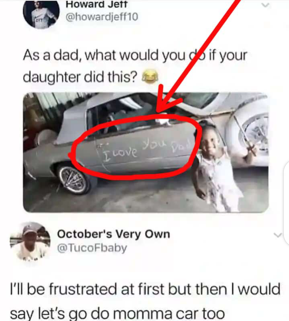Visit the @TucoFbaby handle
Viewport: 289px width, 321px height.
click(92, 248)
